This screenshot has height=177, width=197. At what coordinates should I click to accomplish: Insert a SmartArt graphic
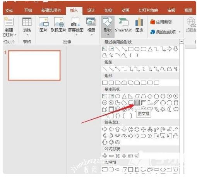click(x=123, y=25)
